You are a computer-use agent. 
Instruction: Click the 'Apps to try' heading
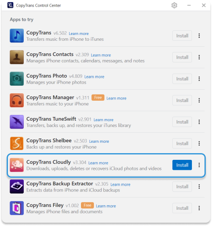point(22,20)
